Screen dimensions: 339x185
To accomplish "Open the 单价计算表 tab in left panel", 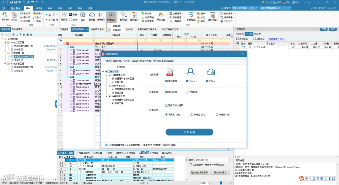I will click(17, 29).
